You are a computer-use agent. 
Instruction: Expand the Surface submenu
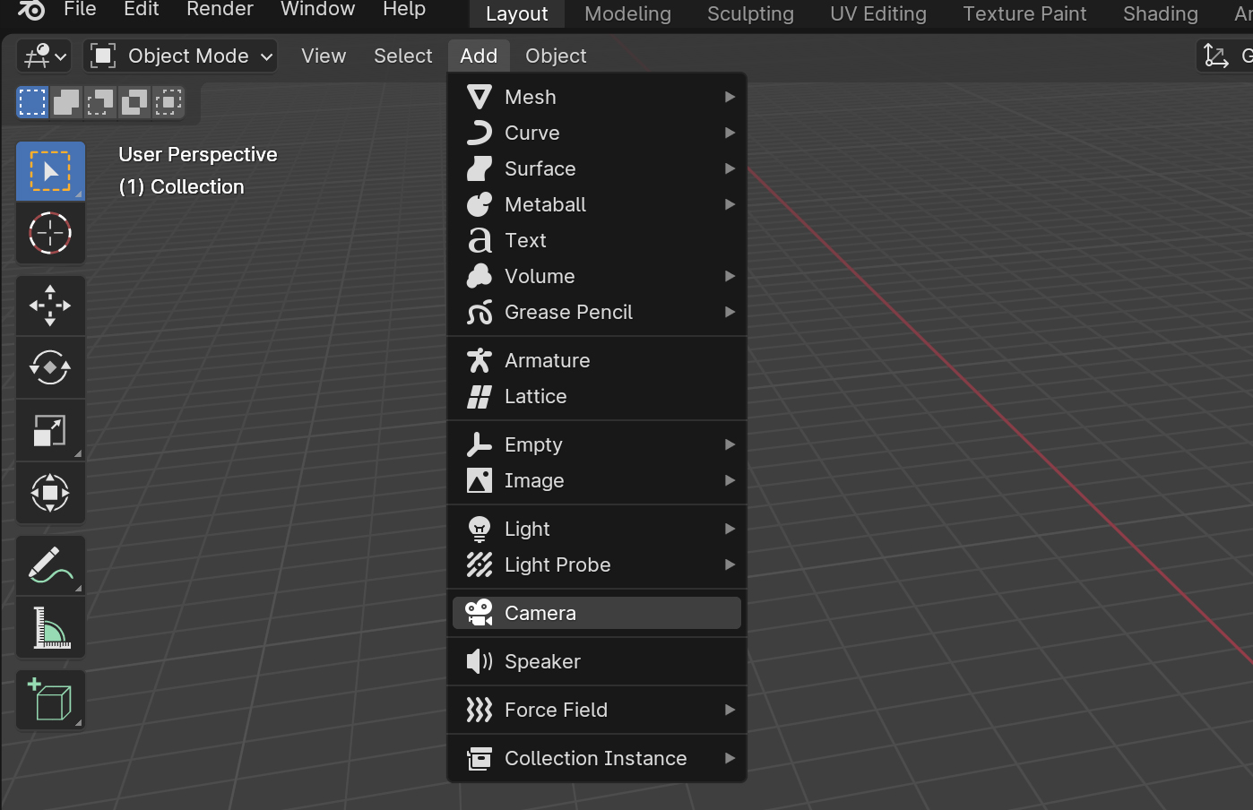tap(597, 168)
